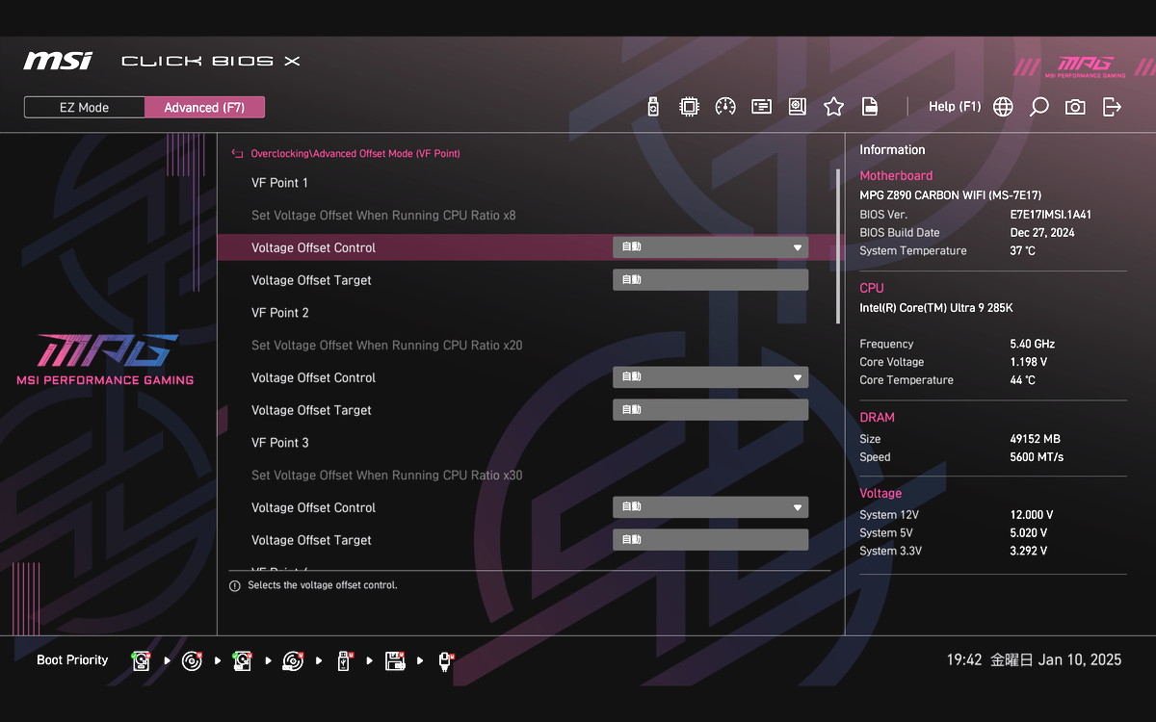1156x722 pixels.
Task: Switch to EZ Mode
Action: pos(85,108)
